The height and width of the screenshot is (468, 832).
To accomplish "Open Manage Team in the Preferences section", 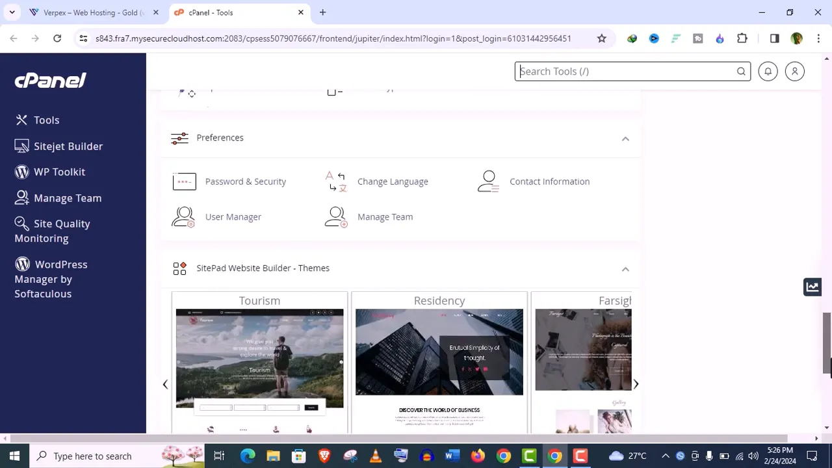I will [x=385, y=216].
